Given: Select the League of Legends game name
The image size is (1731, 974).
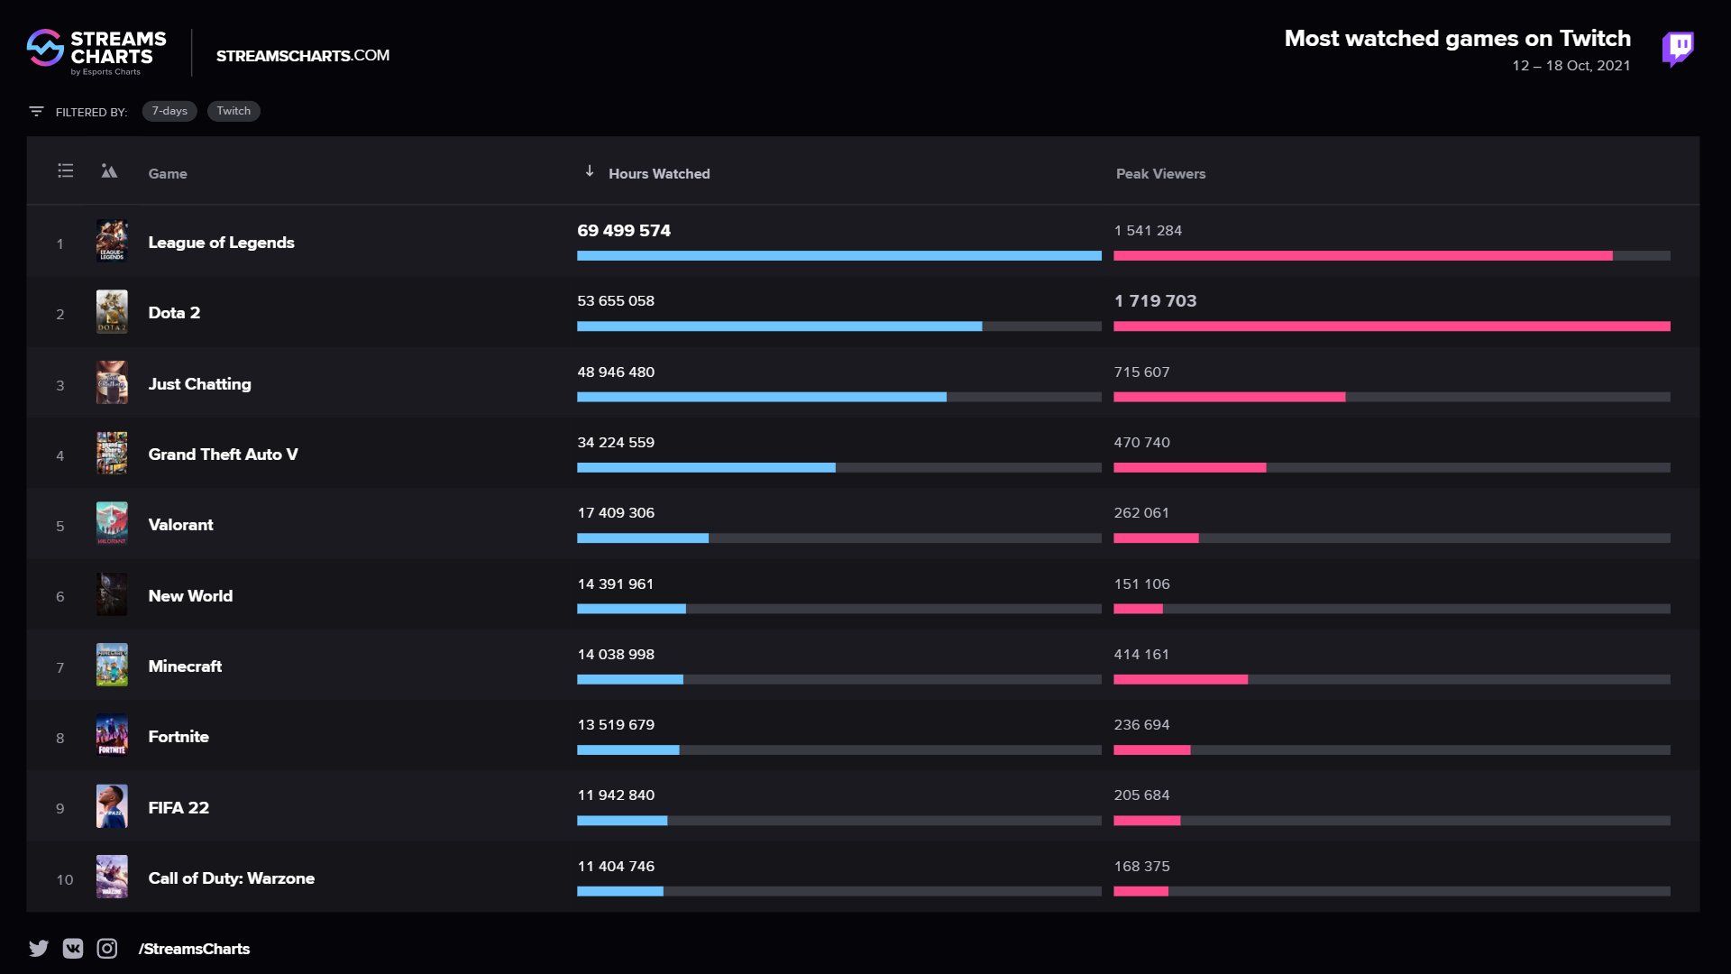Looking at the screenshot, I should coord(221,242).
